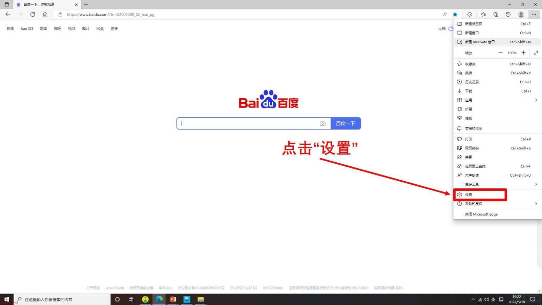Select 在页面上查找 from the menu
The height and width of the screenshot is (305, 542).
coord(497,166)
